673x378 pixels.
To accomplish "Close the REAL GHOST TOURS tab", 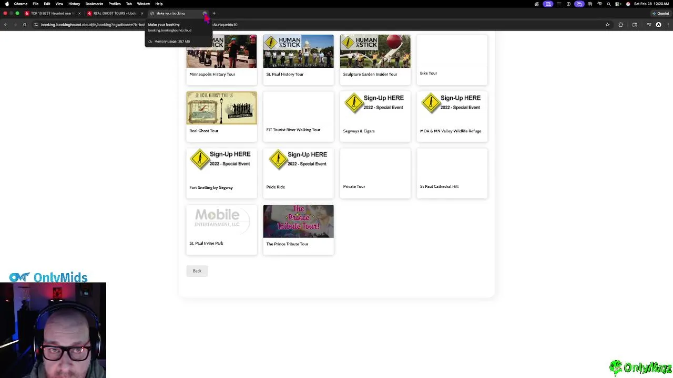I will (x=141, y=13).
